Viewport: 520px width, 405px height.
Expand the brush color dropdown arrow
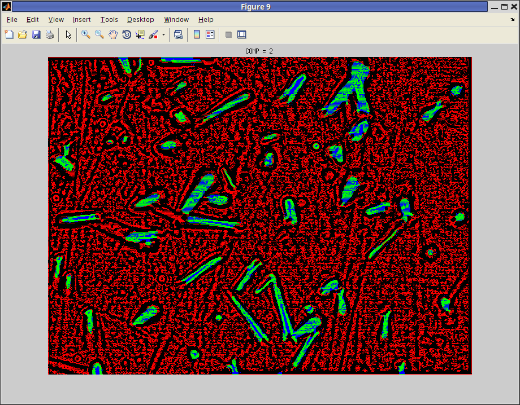coord(163,34)
